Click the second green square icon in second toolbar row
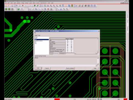 9,9
